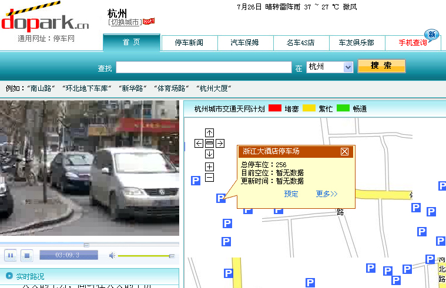Image resolution: width=446 pixels, height=288 pixels.
Task: Click the video time display 03:09.3
Action: tap(69, 255)
